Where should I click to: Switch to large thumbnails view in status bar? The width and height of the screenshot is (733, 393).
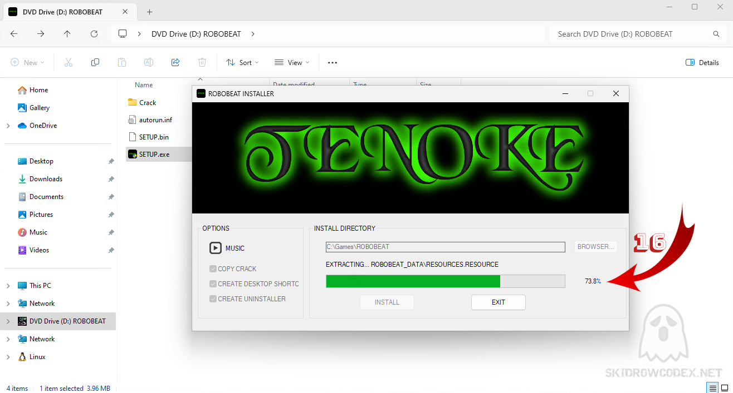point(724,387)
